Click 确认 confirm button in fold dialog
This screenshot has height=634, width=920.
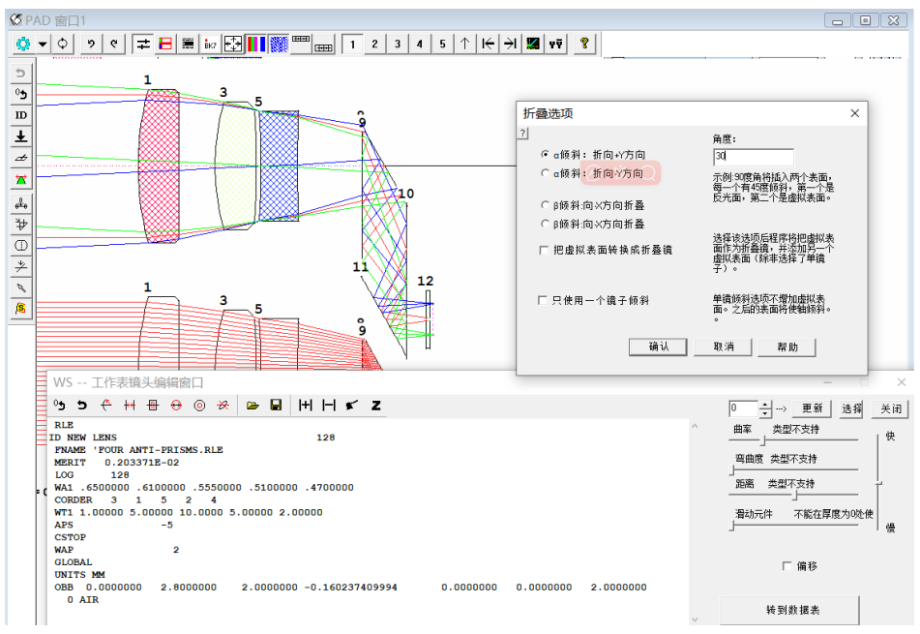[658, 347]
